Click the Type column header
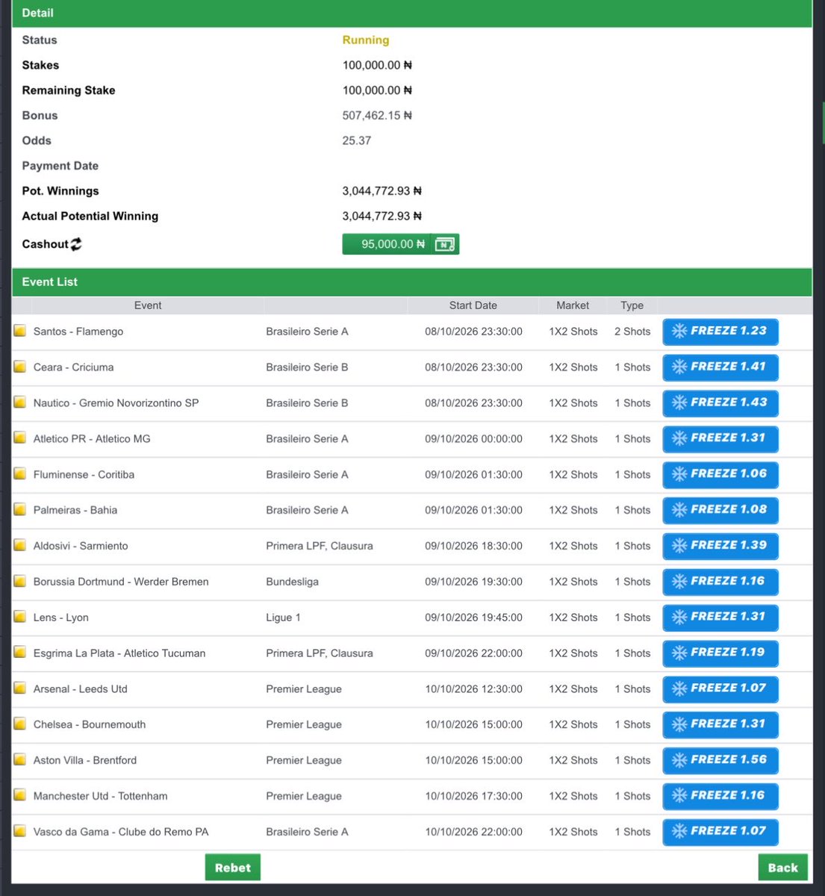 tap(632, 305)
